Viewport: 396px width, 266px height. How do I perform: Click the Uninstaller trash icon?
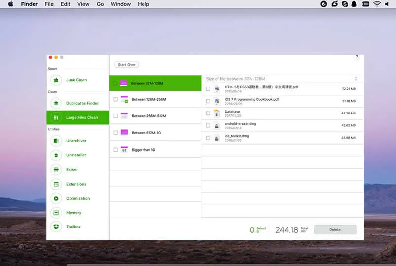pyautogui.click(x=56, y=155)
